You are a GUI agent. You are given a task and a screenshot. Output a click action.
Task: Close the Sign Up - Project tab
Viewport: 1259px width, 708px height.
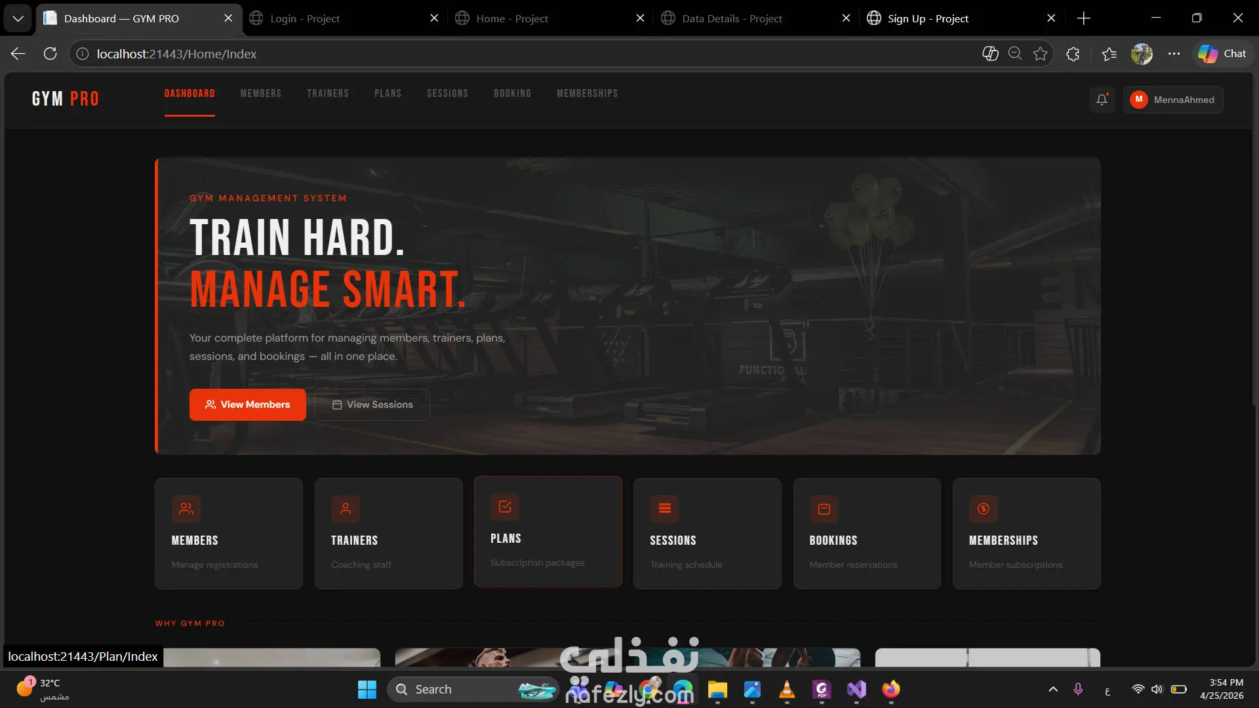(x=1051, y=18)
